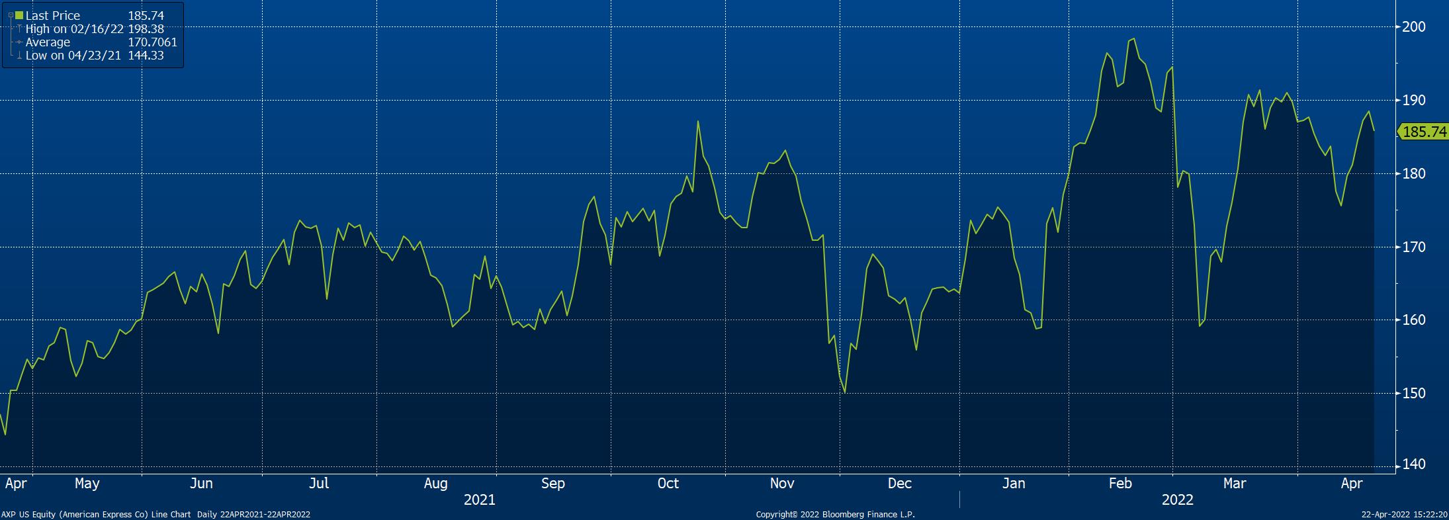Image resolution: width=1449 pixels, height=520 pixels.
Task: Click the 160 label on price axis
Action: (x=1415, y=320)
